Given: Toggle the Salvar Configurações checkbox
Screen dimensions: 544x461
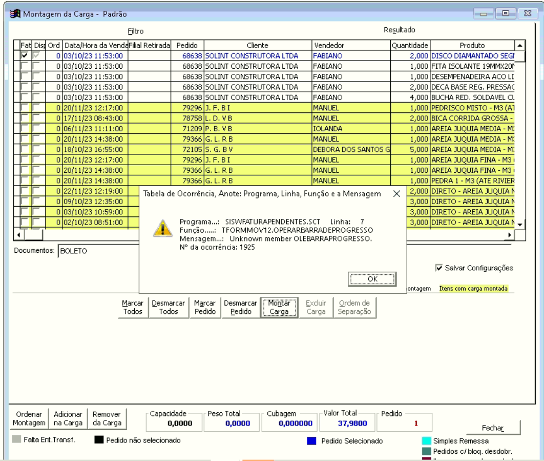Looking at the screenshot, I should point(438,268).
